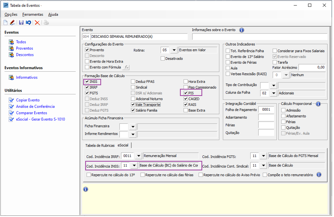Open the Descontos link
Screen dimensions: 334x217
[25, 55]
